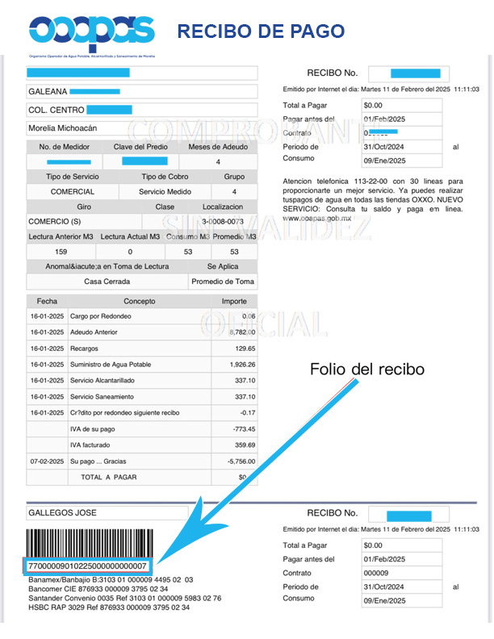
Task: Click the 'TOTAL A PAGAR' row label
Action: (x=109, y=477)
